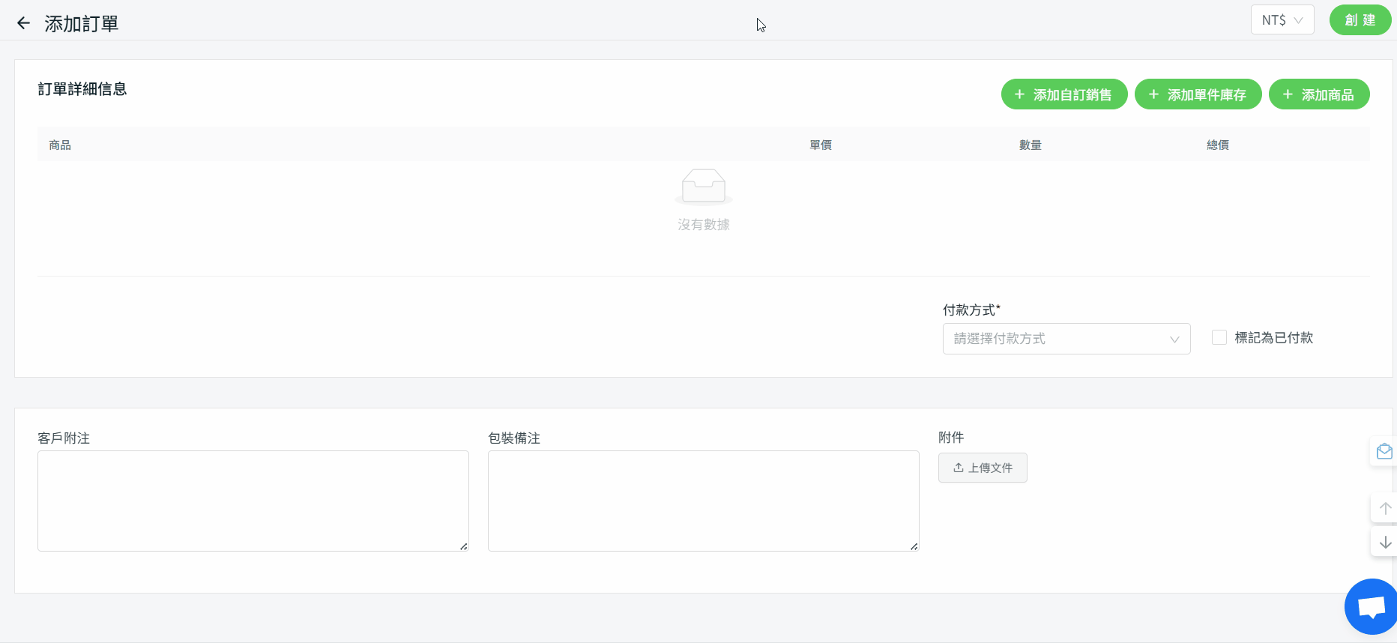1397x643 pixels.
Task: Click the resize handle of 客戶附注 box
Action: click(x=464, y=546)
